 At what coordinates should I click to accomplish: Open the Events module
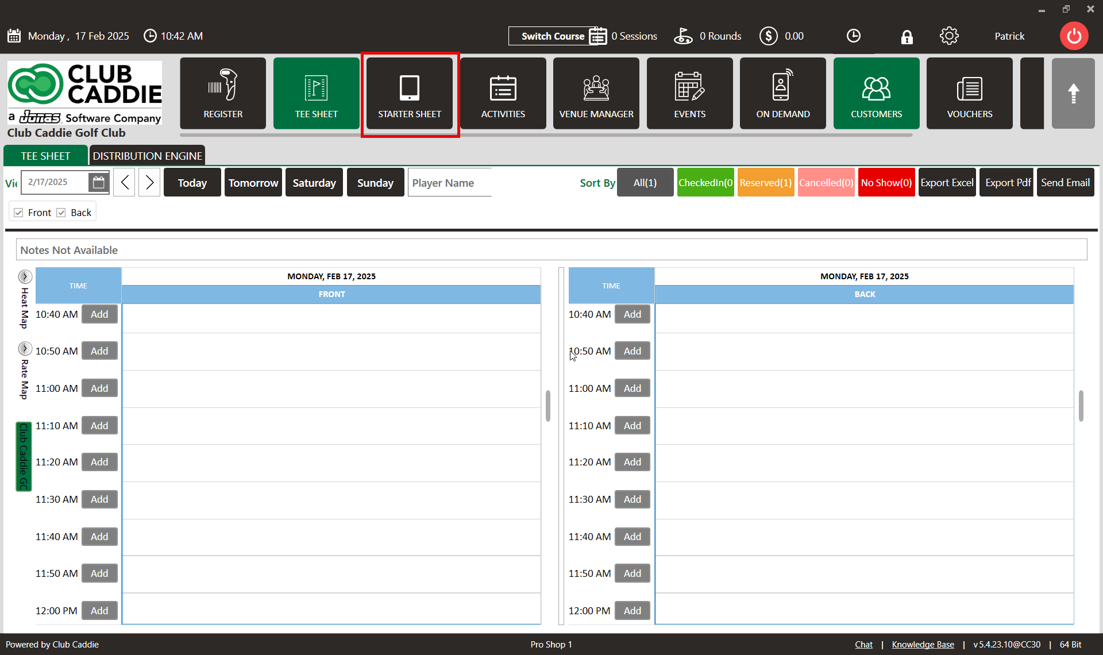point(690,93)
